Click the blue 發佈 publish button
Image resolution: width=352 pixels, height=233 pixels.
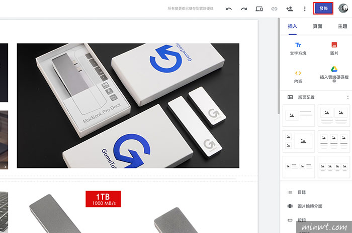coord(323,9)
